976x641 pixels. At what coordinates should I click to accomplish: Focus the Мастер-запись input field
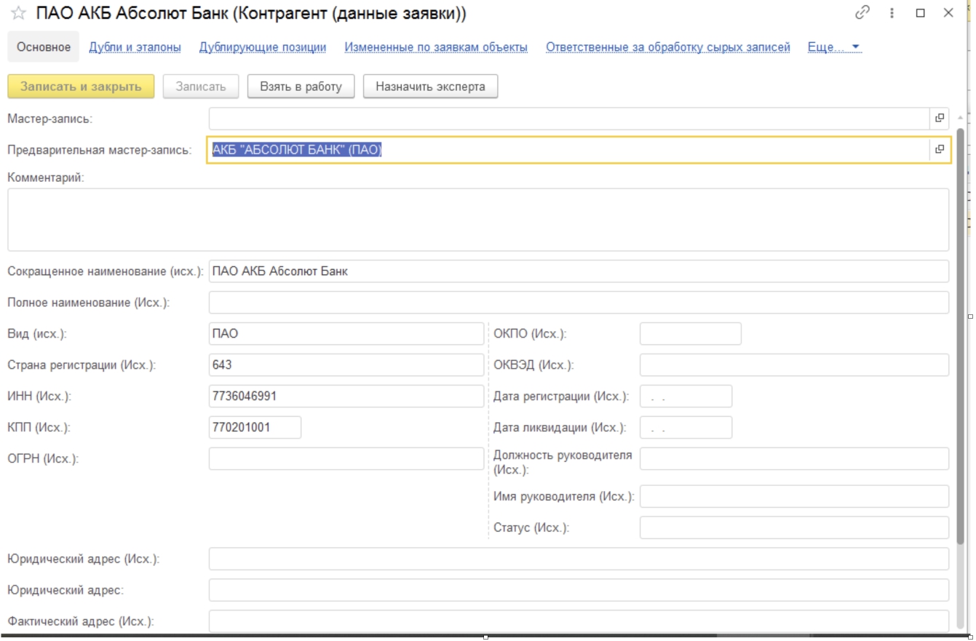[x=570, y=119]
